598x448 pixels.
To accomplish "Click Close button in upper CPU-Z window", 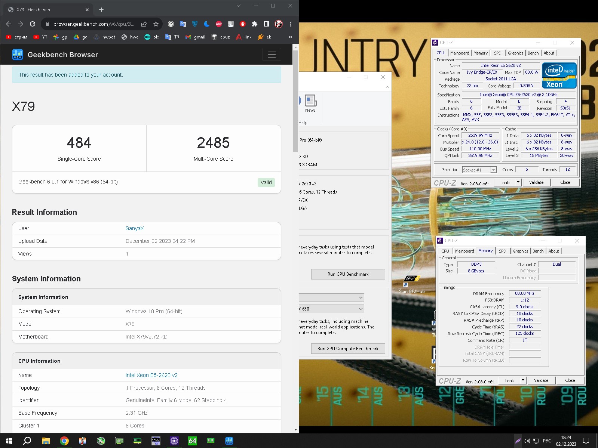I will point(565,183).
